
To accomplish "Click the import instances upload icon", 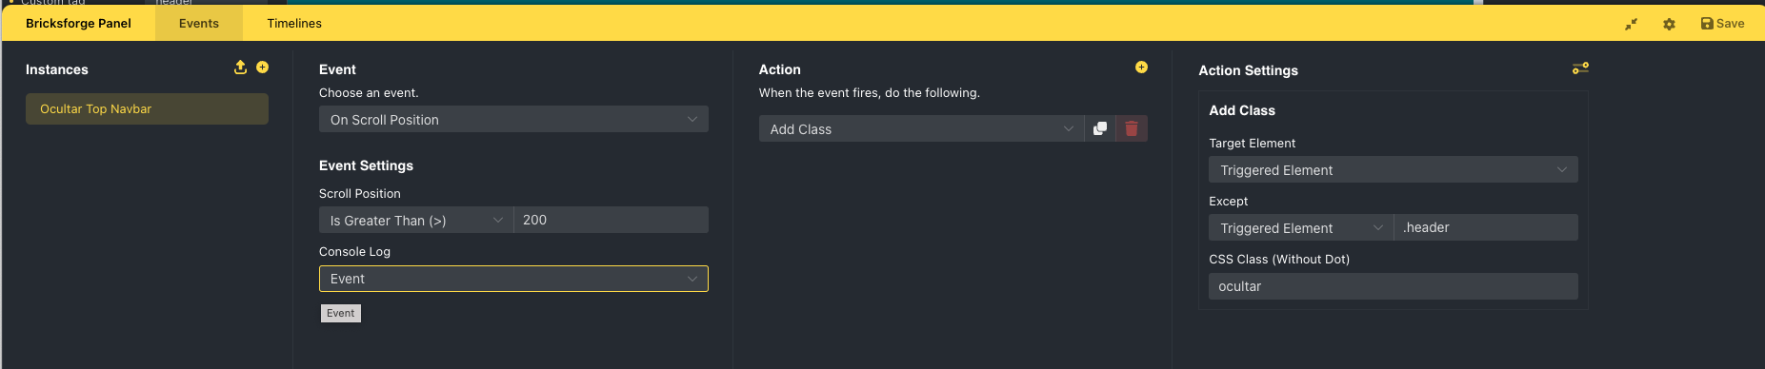I will (x=240, y=68).
